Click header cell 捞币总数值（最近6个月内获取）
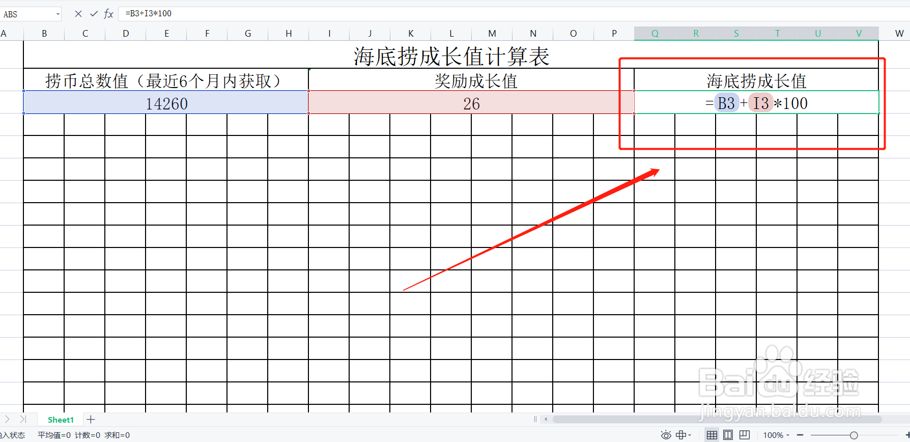The width and height of the screenshot is (910, 442). (166, 80)
